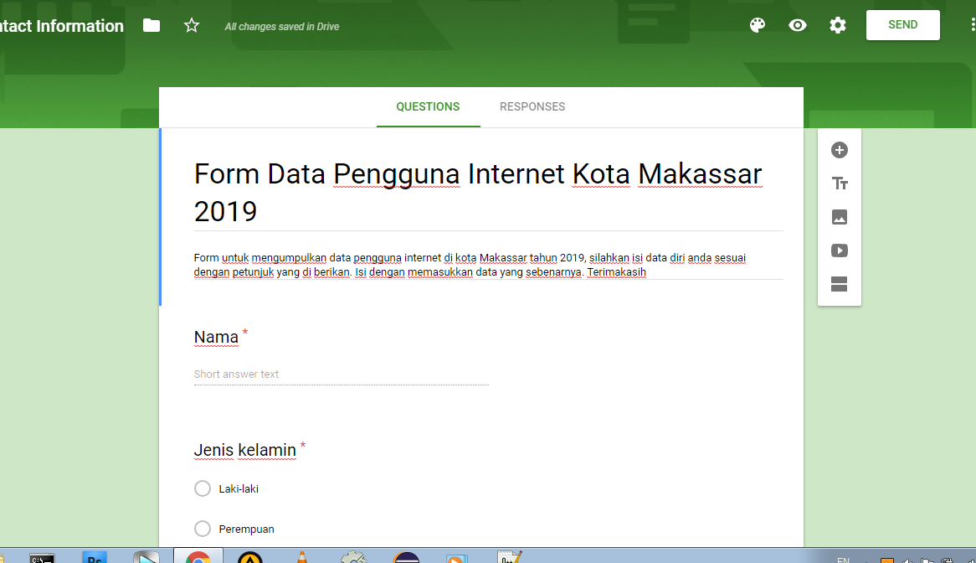The width and height of the screenshot is (976, 563).
Task: Add title and description block
Action: [x=839, y=183]
